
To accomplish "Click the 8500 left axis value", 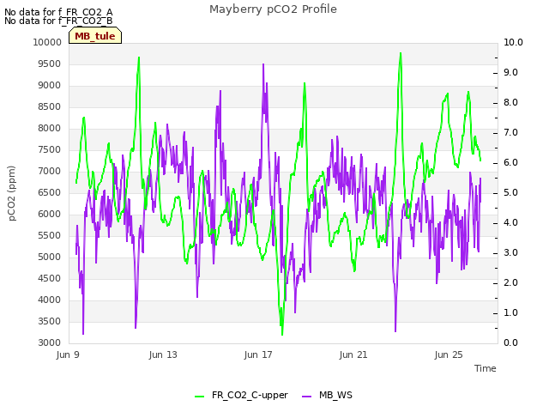I will [x=50, y=106].
